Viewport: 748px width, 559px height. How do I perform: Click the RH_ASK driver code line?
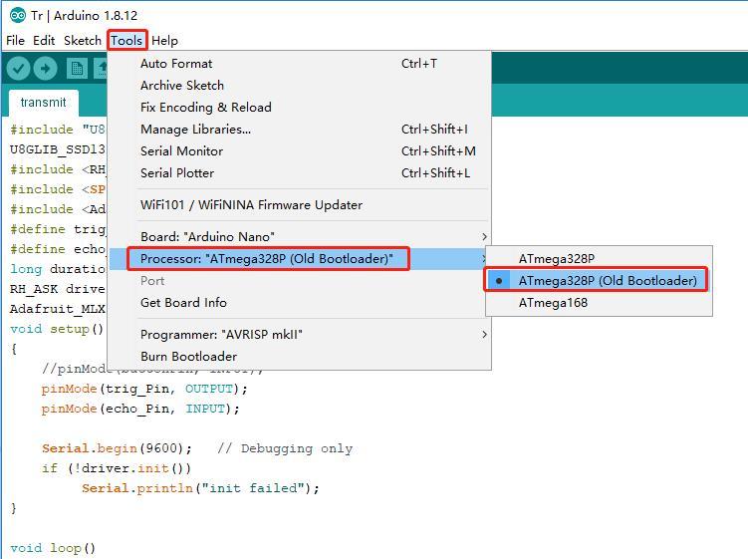[x=58, y=289]
